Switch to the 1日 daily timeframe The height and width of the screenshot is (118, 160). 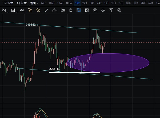106,3
